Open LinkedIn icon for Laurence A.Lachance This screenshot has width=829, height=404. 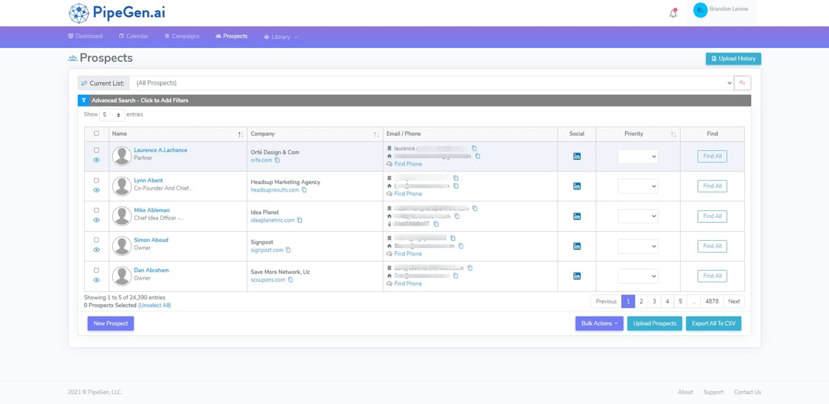[x=577, y=156]
